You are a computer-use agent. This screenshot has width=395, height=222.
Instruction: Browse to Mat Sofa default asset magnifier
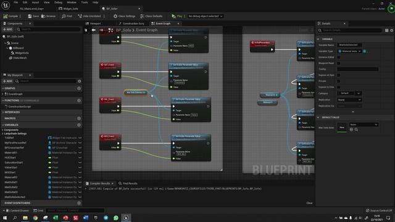(356, 129)
